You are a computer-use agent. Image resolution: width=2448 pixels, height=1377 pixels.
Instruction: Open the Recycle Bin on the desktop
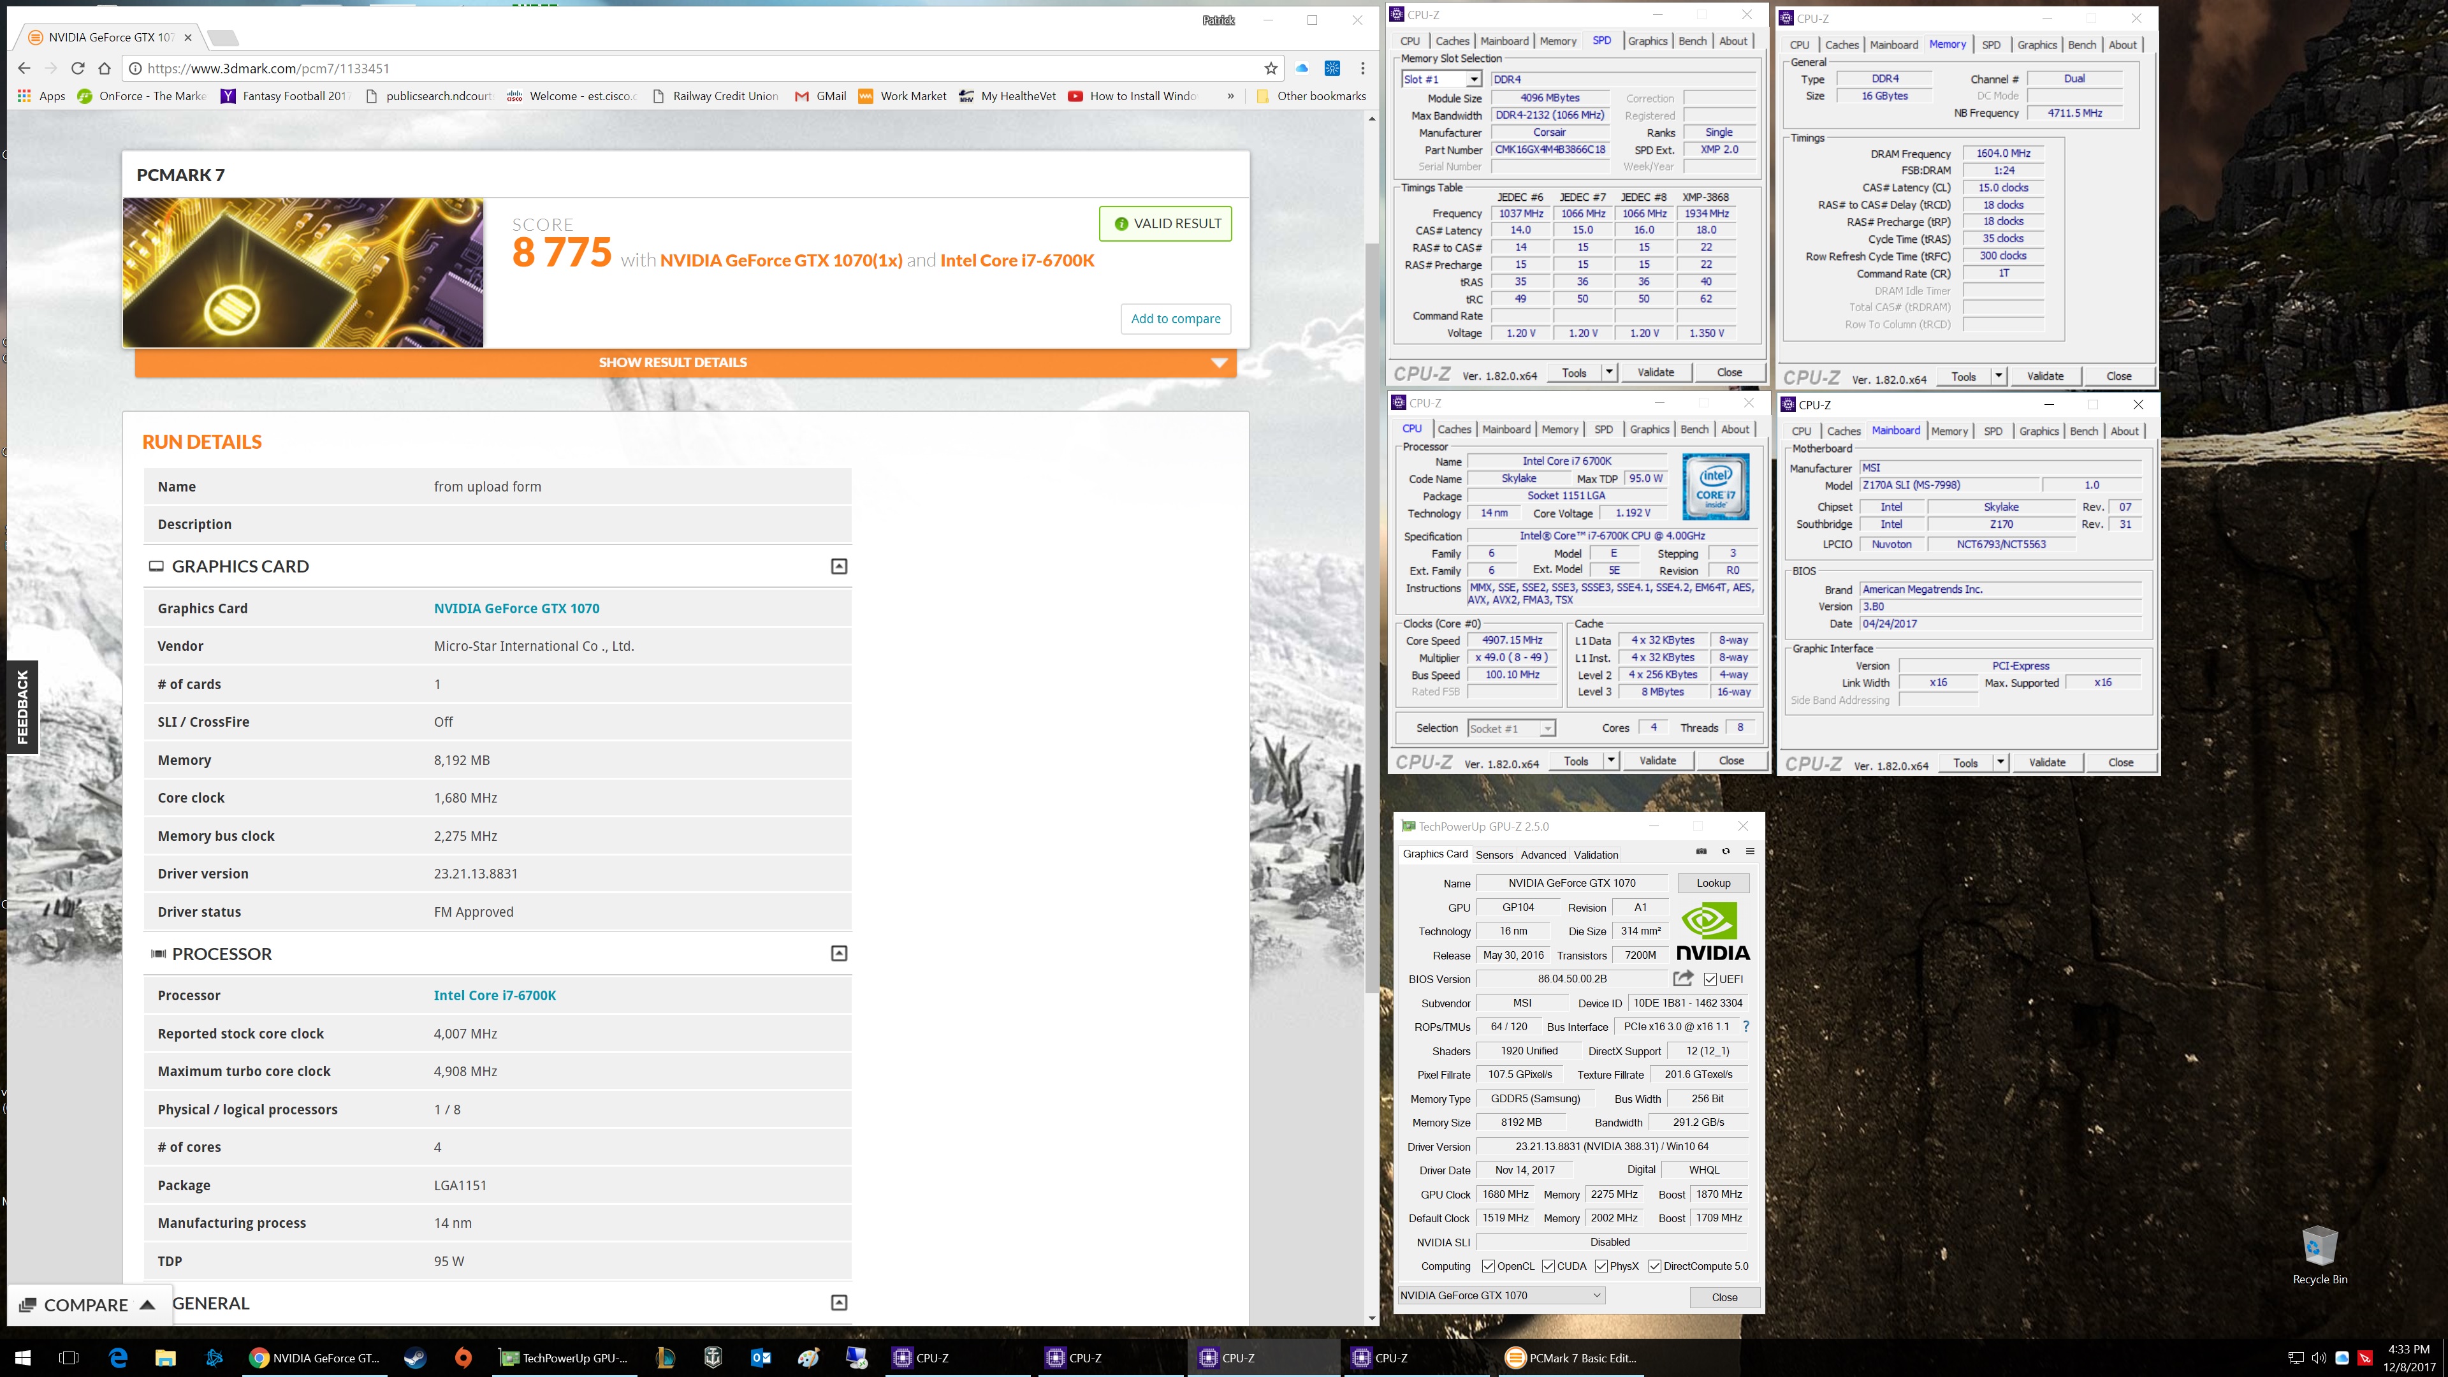pos(2320,1255)
